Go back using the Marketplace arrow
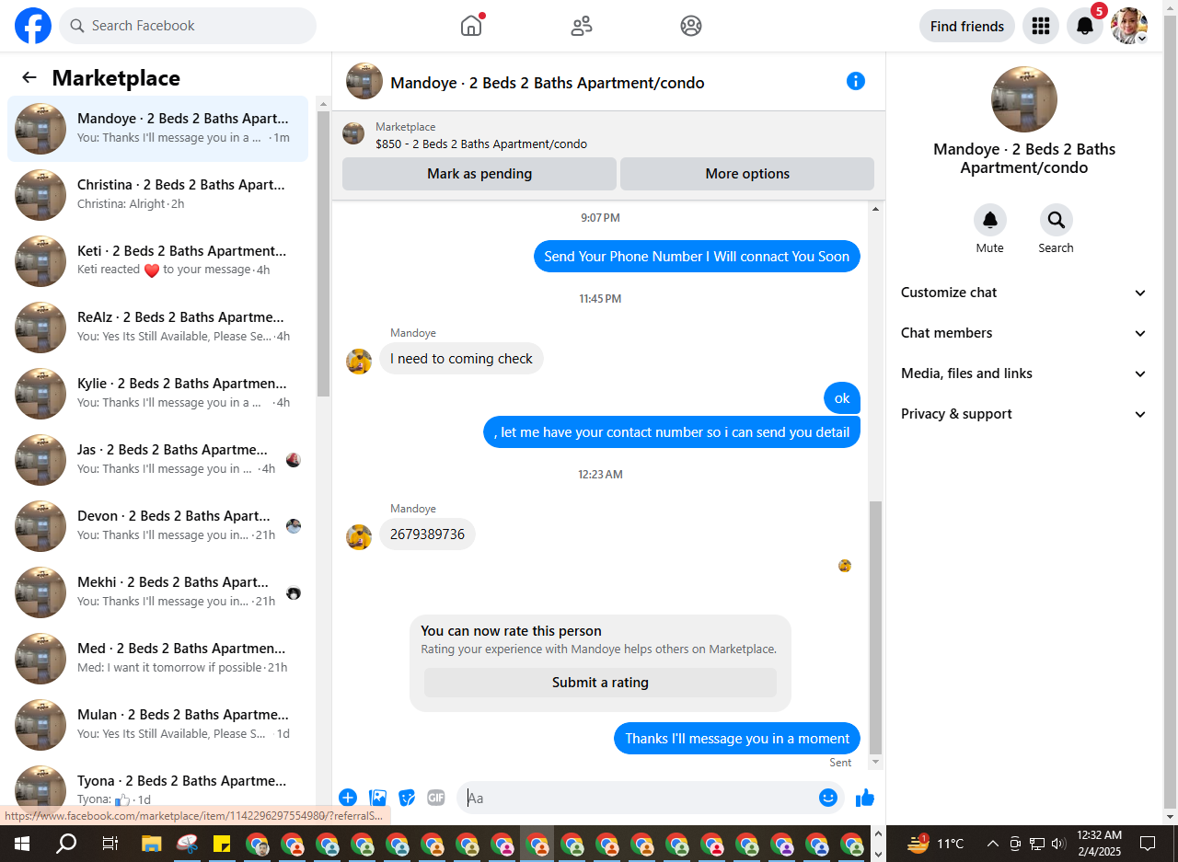Image resolution: width=1178 pixels, height=862 pixels. 29,78
